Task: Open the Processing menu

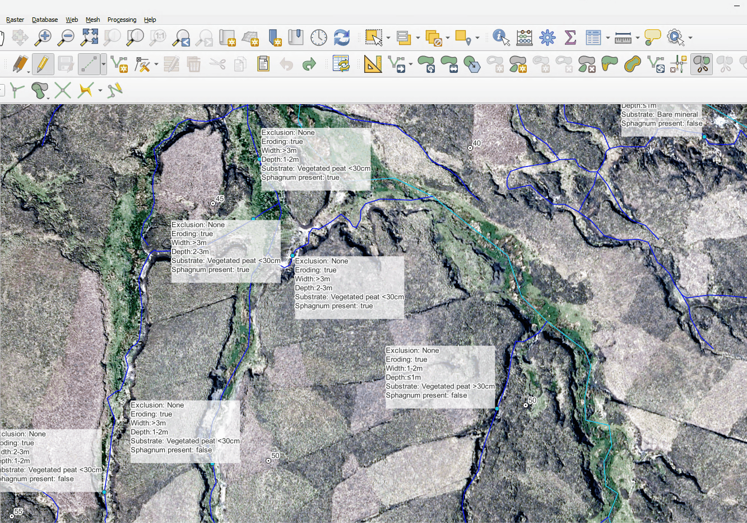Action: 122,20
